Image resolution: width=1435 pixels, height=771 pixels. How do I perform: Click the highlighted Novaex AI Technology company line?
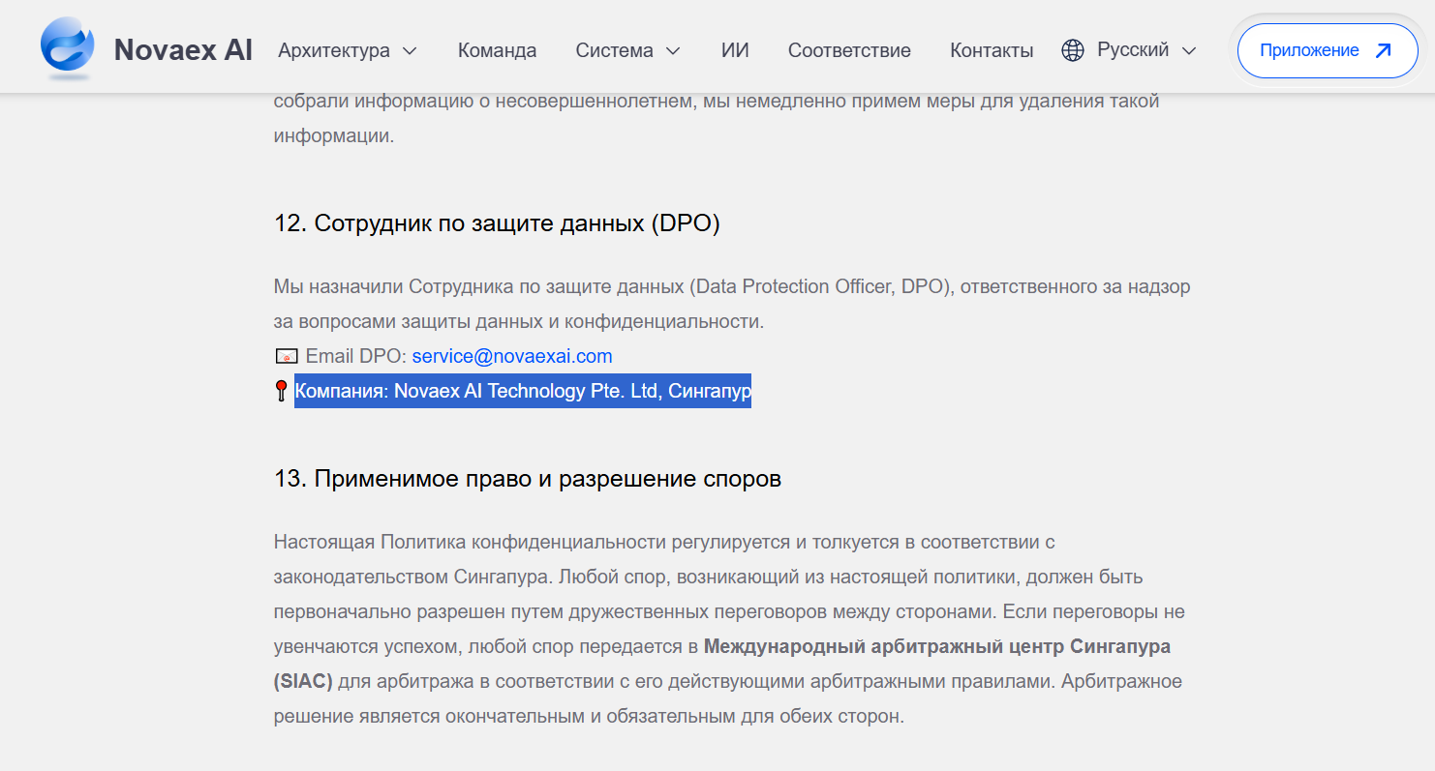pos(523,391)
